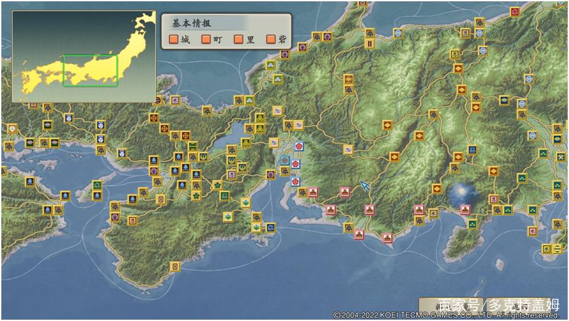569x321 pixels.
Task: Select the purple crest on the western Kii coast
Action: [115, 216]
